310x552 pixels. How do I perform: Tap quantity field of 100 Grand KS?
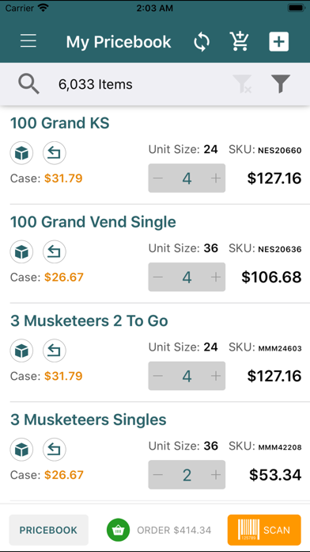[187, 178]
